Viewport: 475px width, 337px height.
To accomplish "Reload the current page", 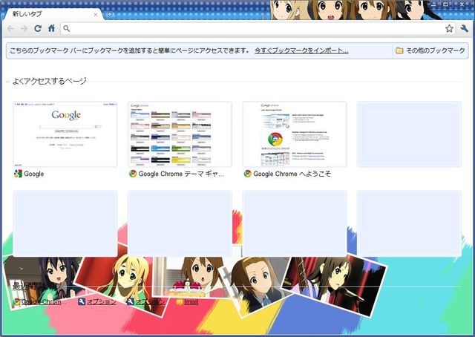I will click(x=37, y=28).
